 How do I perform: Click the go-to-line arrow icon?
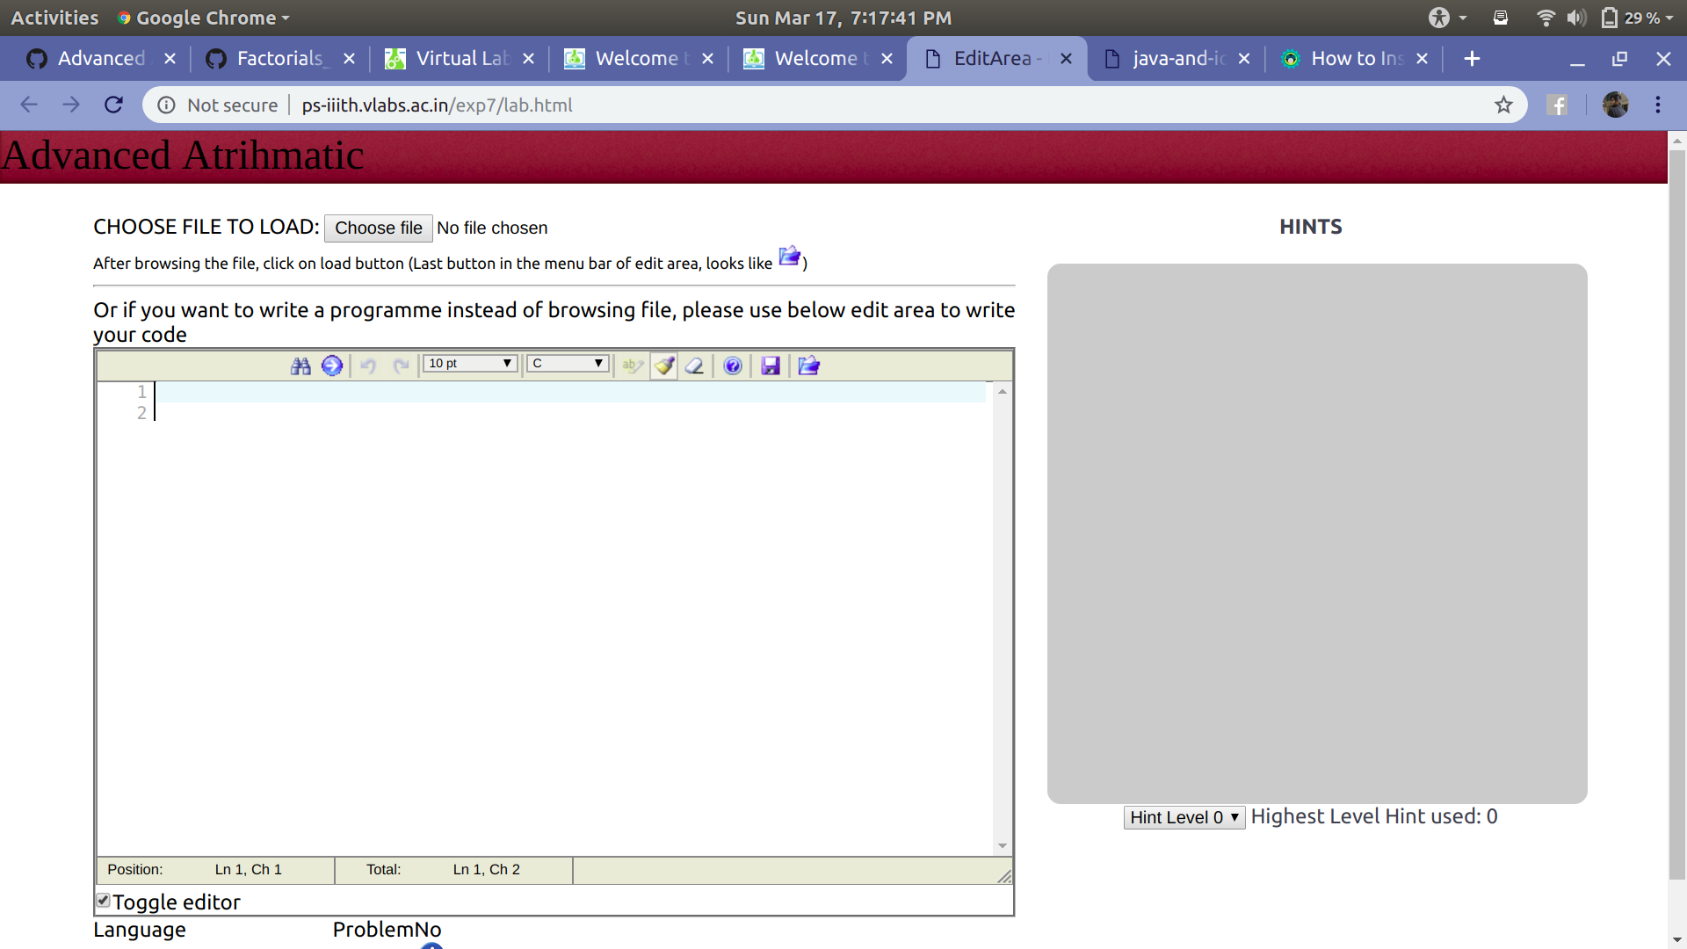(331, 366)
